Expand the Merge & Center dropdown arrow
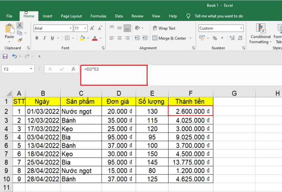The image size is (282, 192). (x=191, y=38)
